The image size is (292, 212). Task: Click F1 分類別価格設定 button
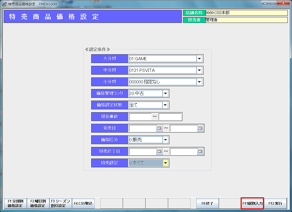(16, 204)
